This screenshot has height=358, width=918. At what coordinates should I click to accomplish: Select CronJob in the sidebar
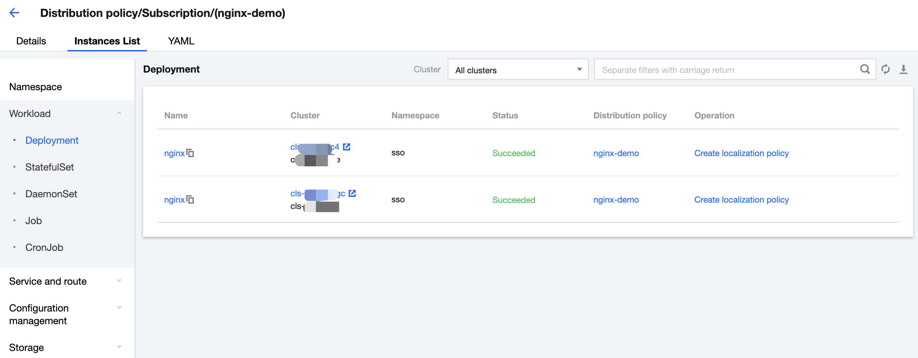coord(44,248)
